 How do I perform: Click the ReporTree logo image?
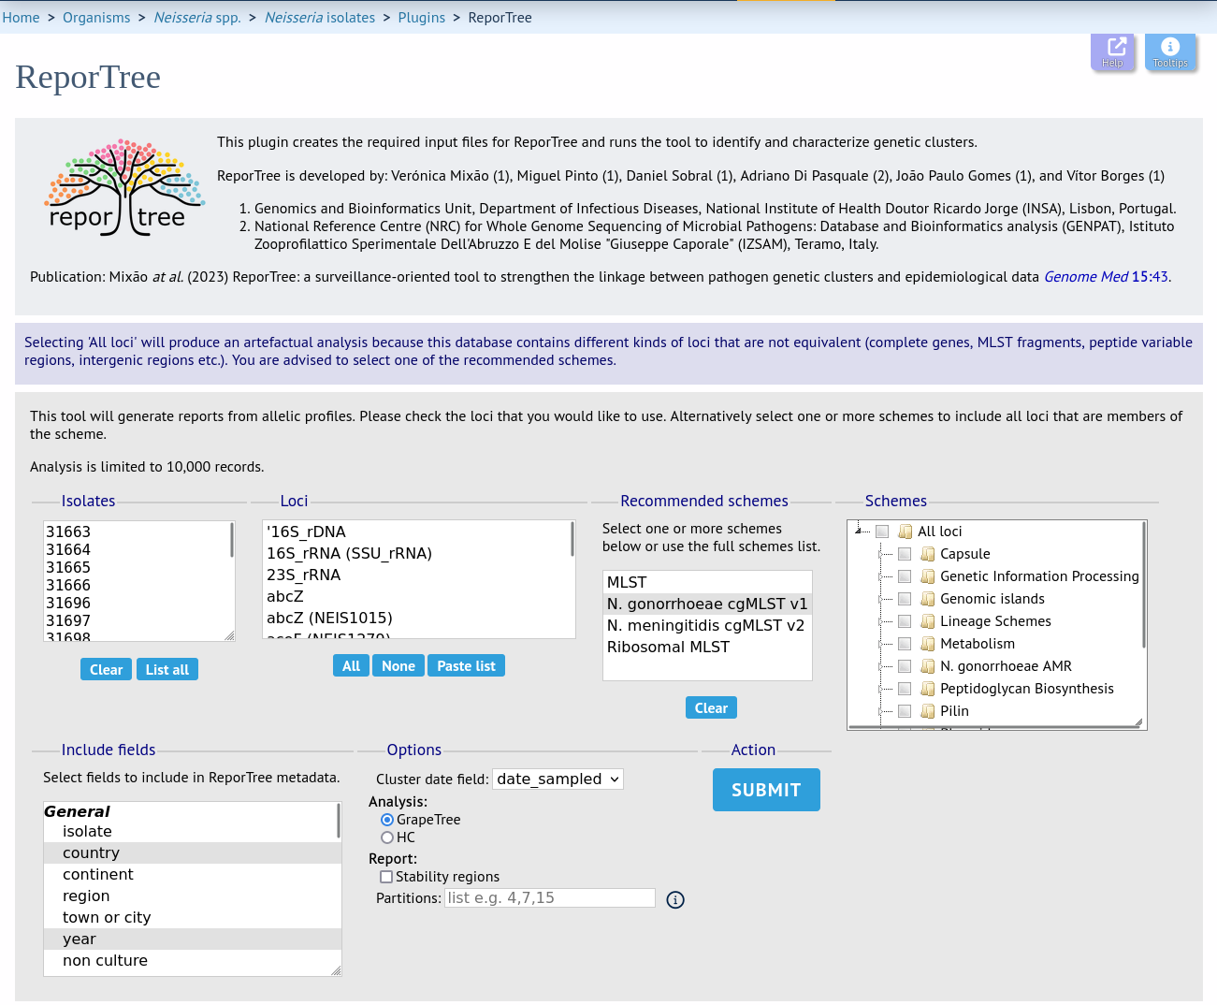point(124,187)
